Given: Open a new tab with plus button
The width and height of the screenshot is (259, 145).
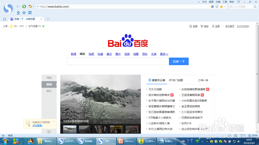Looking at the screenshot, I should click(x=48, y=19).
